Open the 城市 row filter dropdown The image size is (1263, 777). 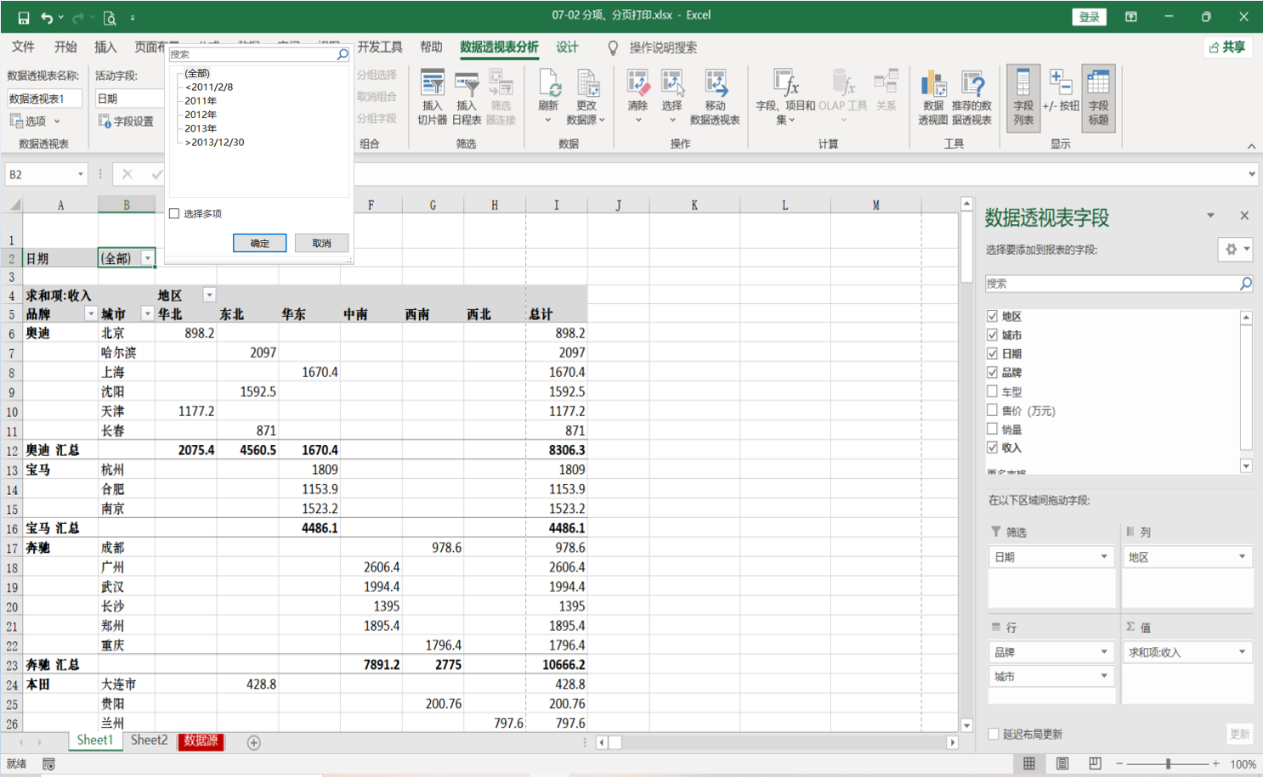point(147,314)
